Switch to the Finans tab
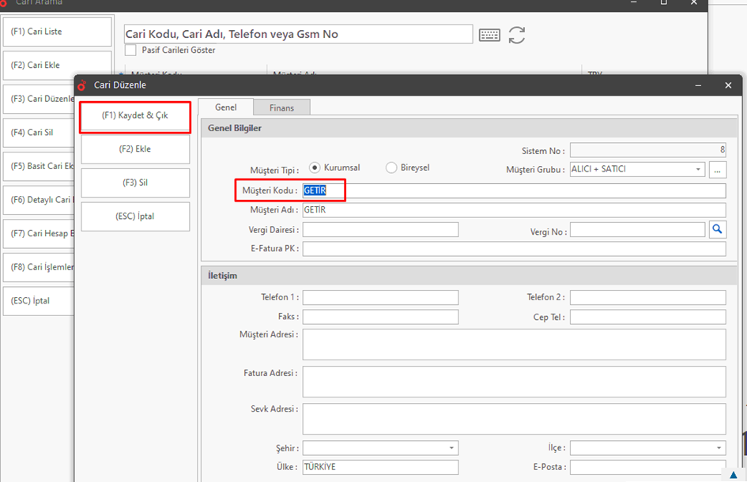This screenshot has width=747, height=482. click(281, 107)
